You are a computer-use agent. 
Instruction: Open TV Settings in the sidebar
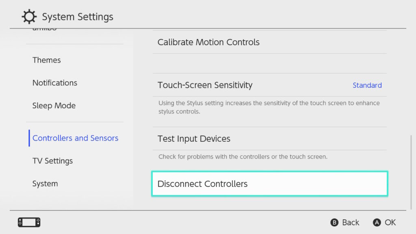click(52, 161)
